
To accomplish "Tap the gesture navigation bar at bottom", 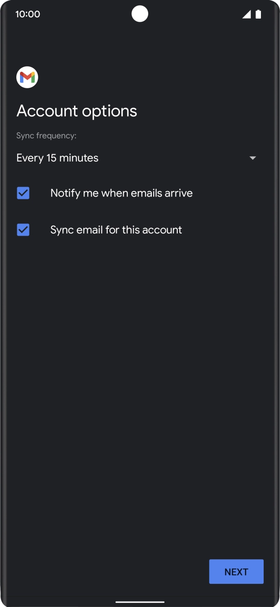I will (140, 602).
